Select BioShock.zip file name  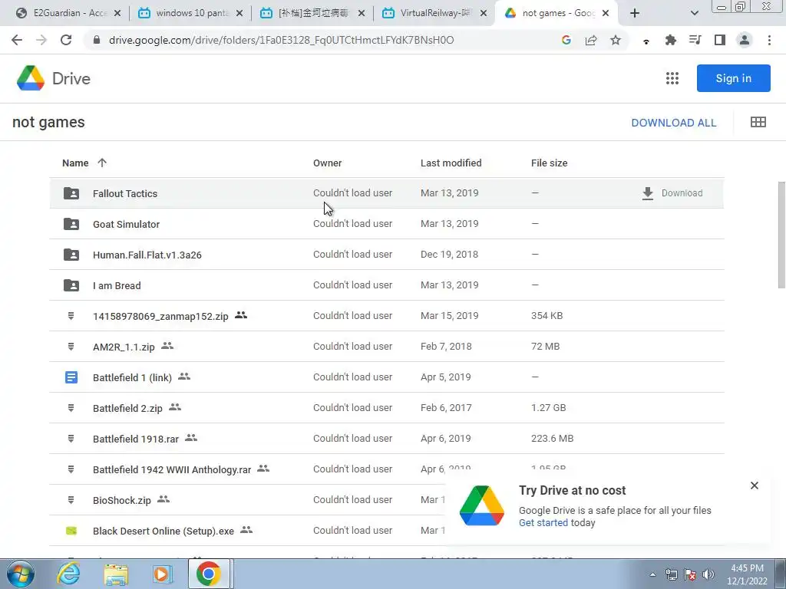tap(122, 500)
